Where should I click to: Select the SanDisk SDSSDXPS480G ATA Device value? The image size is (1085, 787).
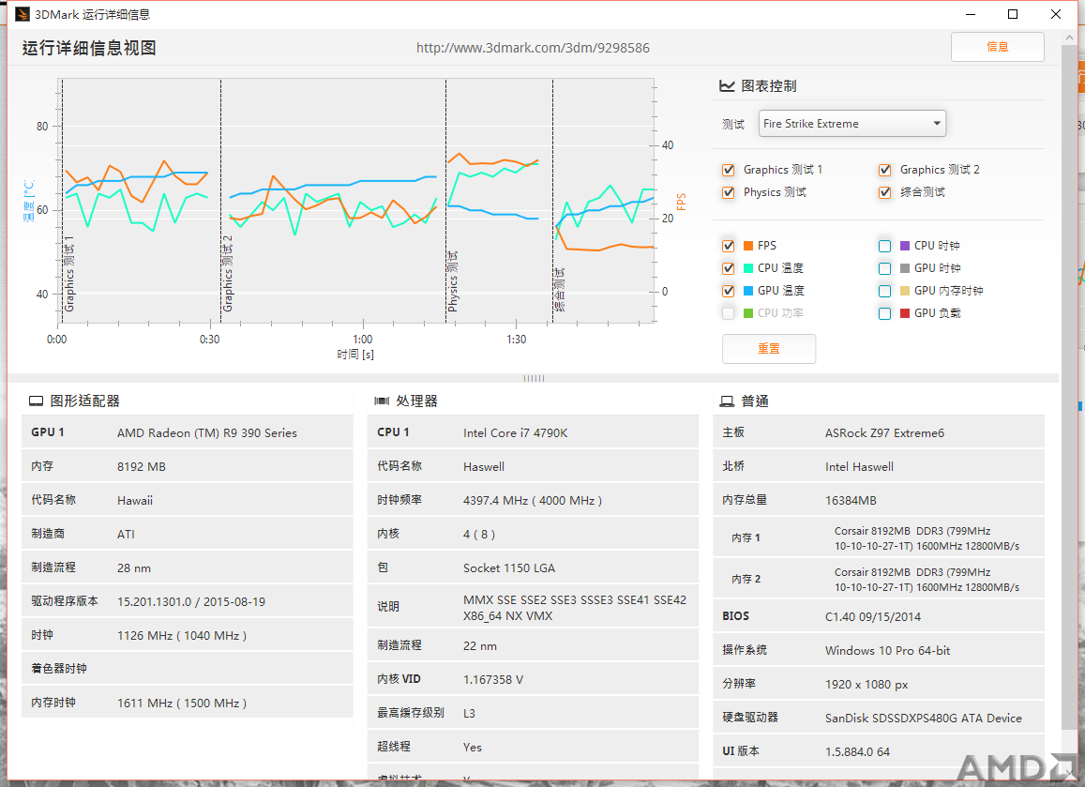tap(923, 718)
